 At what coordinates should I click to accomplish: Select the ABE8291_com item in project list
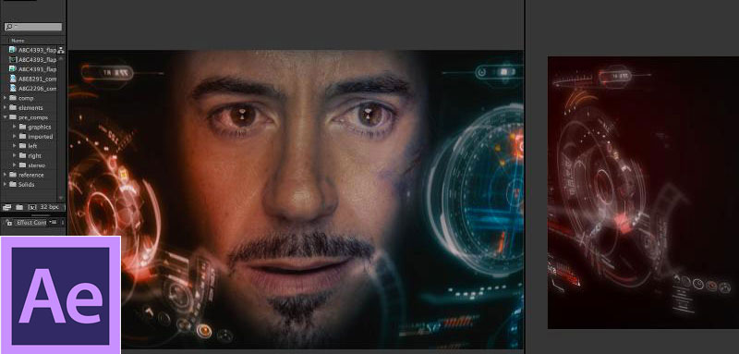tap(37, 79)
